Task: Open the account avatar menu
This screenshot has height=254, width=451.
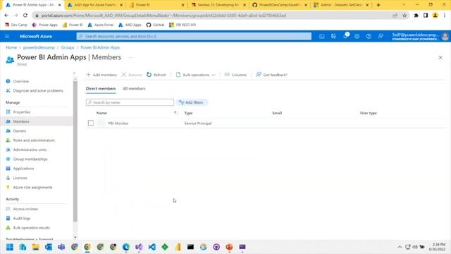Action: click(445, 36)
